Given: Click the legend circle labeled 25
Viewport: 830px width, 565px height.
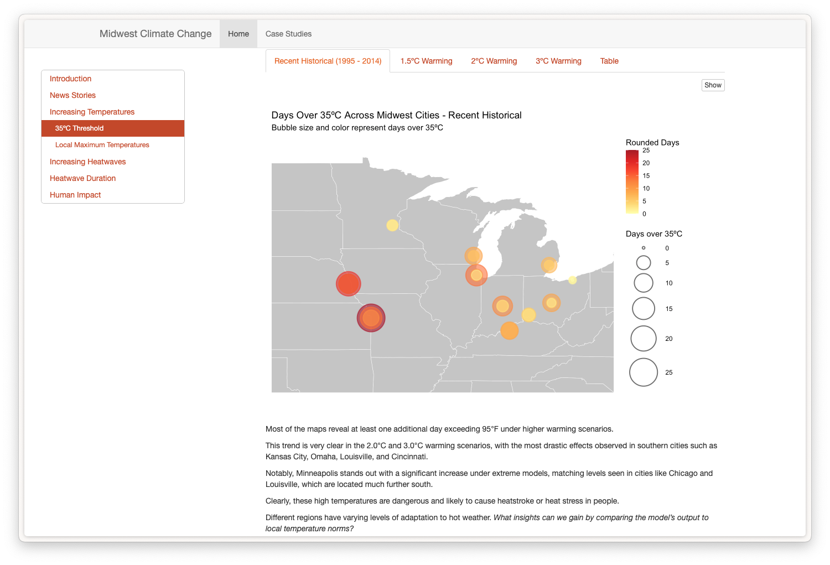Looking at the screenshot, I should click(x=644, y=372).
